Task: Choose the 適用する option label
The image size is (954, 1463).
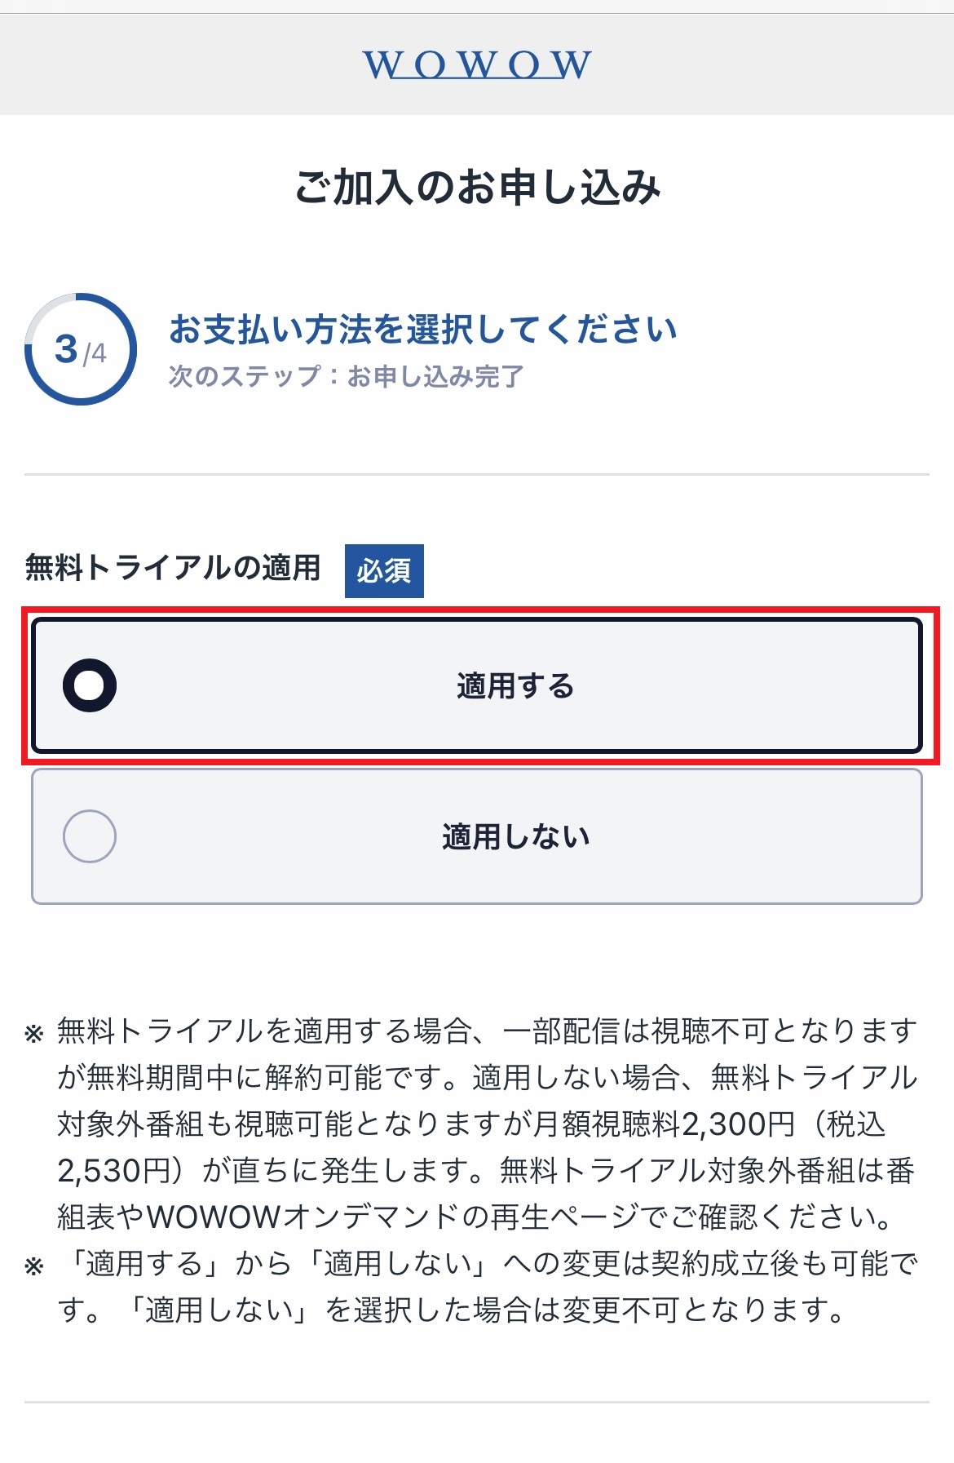Action: [x=515, y=686]
